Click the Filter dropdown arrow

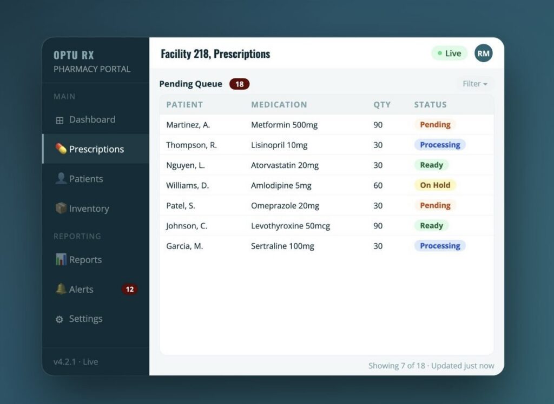[x=485, y=84]
